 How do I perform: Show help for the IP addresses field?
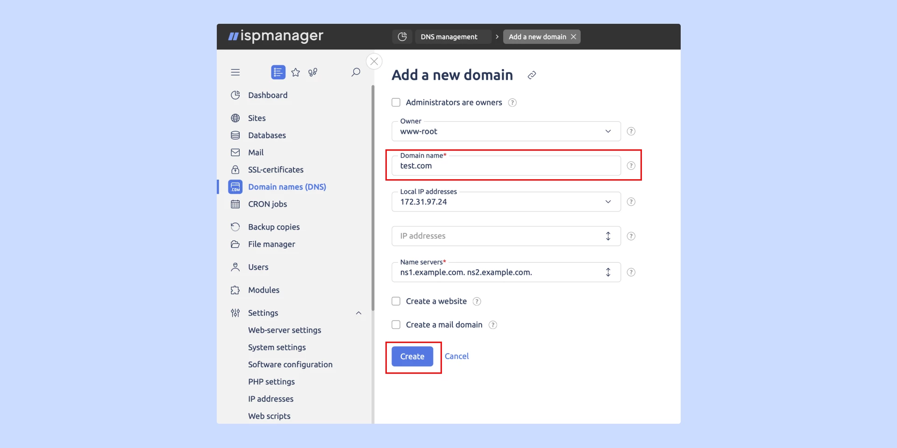point(631,236)
